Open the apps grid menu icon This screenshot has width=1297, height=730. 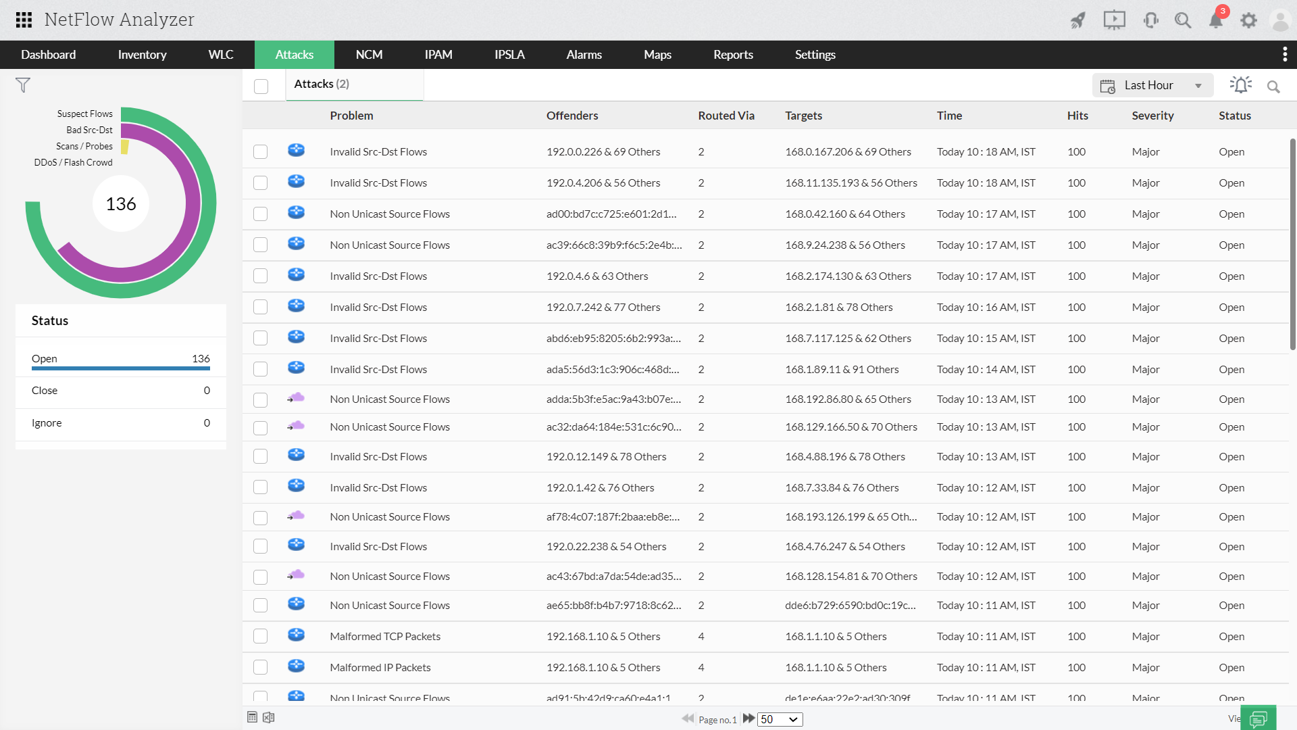(24, 20)
